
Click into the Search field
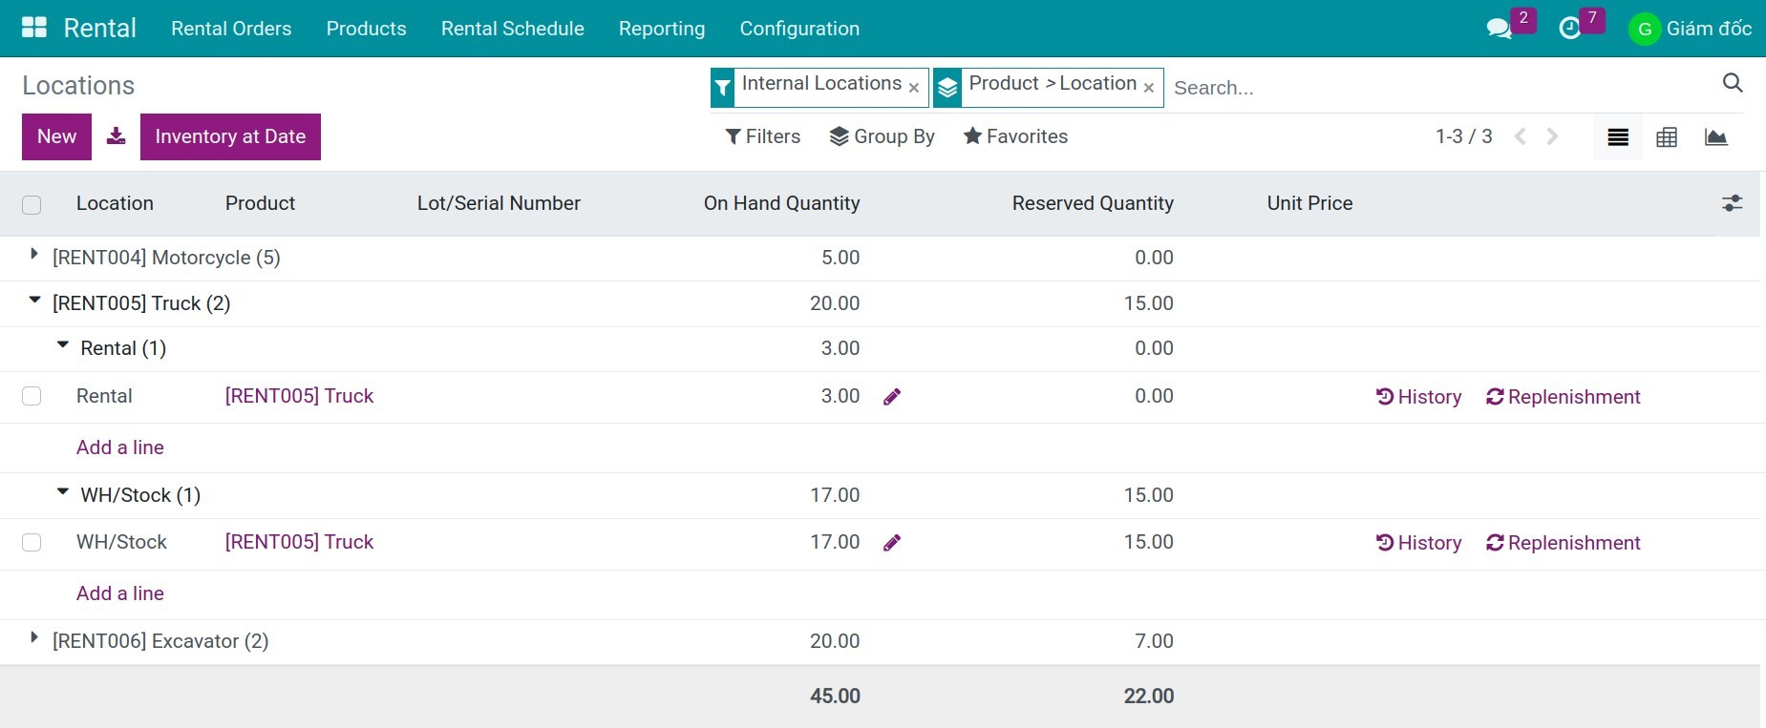tap(1442, 88)
